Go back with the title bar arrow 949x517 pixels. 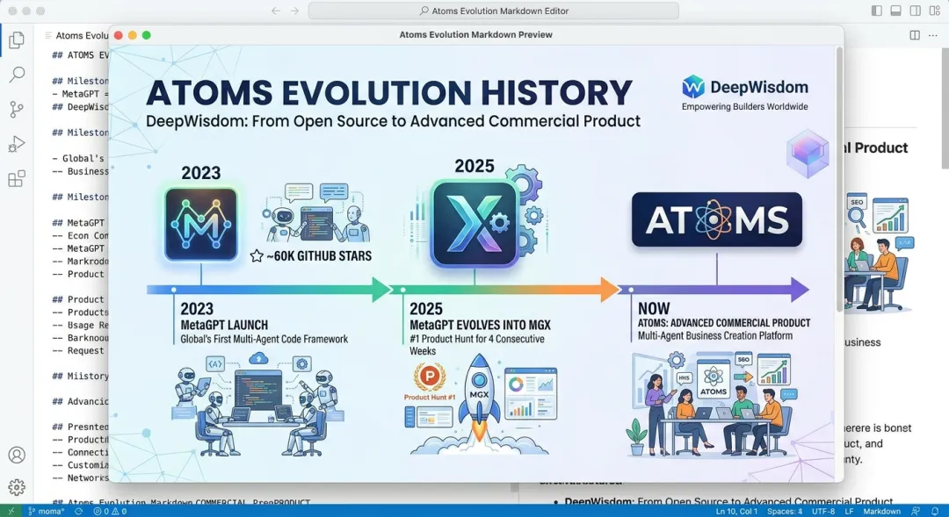point(276,11)
